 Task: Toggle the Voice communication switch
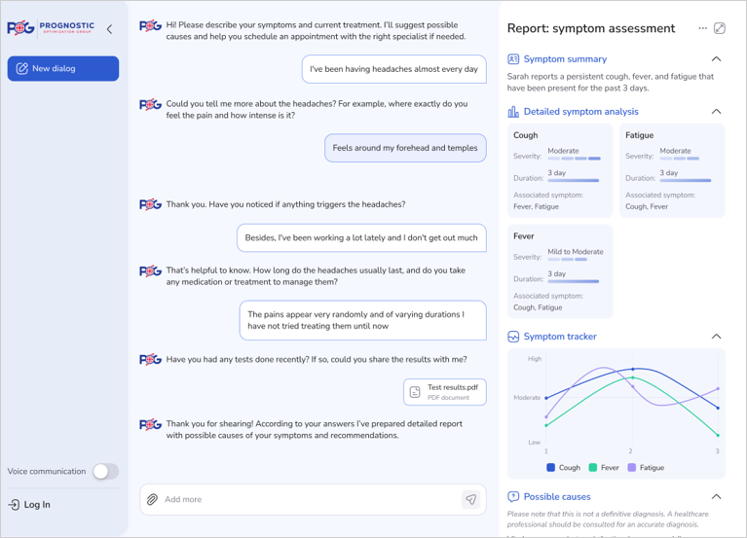pos(105,471)
